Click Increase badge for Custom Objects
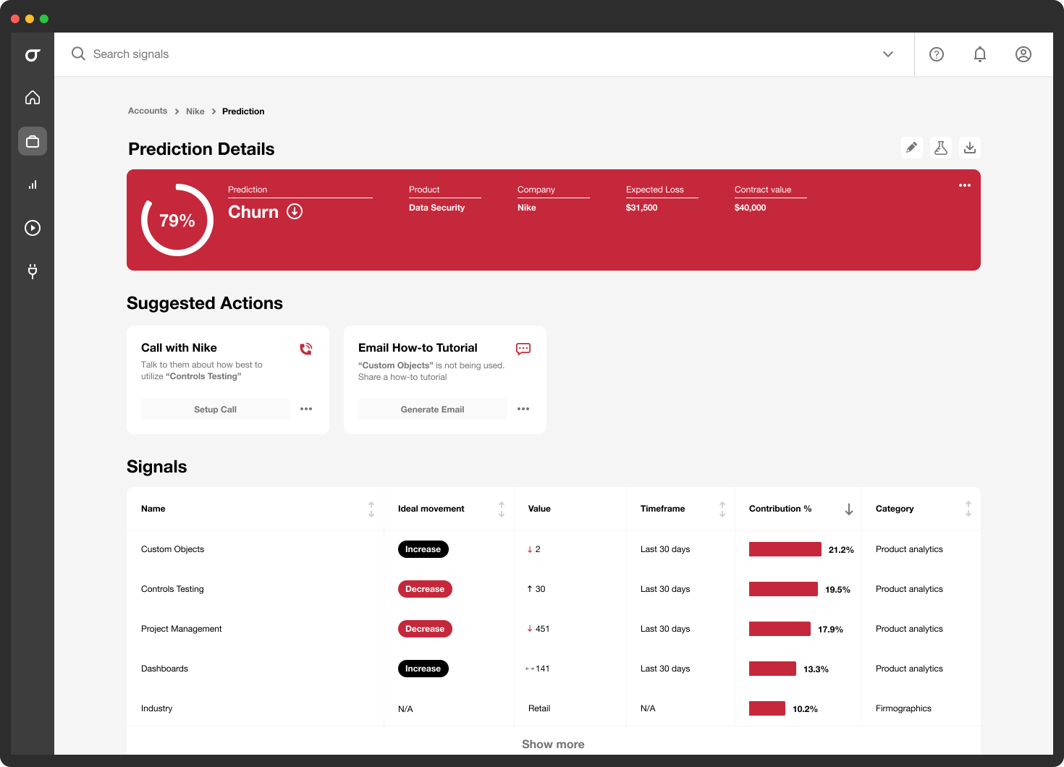Screen dimensions: 1064x767 (x=423, y=549)
